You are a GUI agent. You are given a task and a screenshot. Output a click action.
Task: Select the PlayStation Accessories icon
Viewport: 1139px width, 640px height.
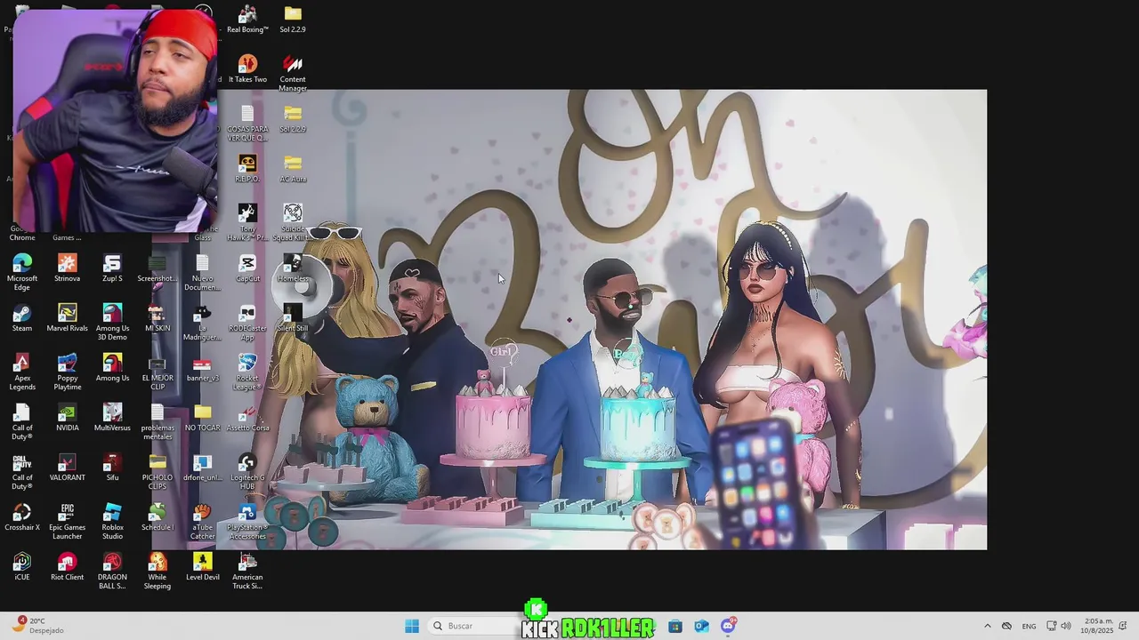point(247,520)
